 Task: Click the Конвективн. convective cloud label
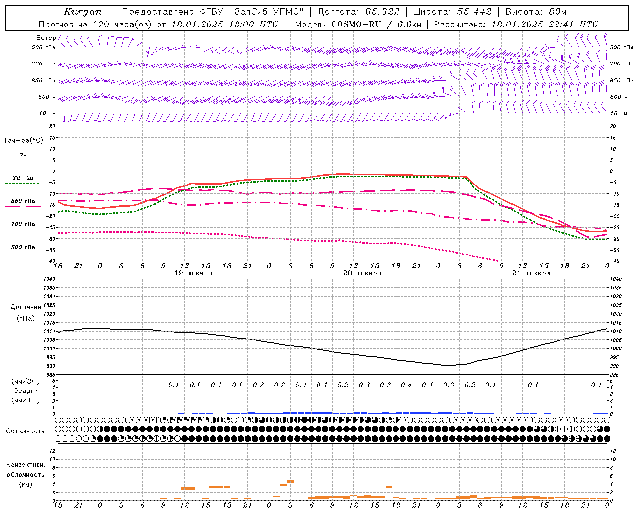25,465
